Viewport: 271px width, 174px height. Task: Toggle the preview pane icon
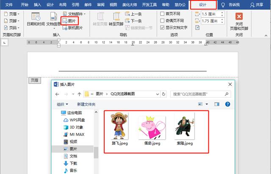217,104
